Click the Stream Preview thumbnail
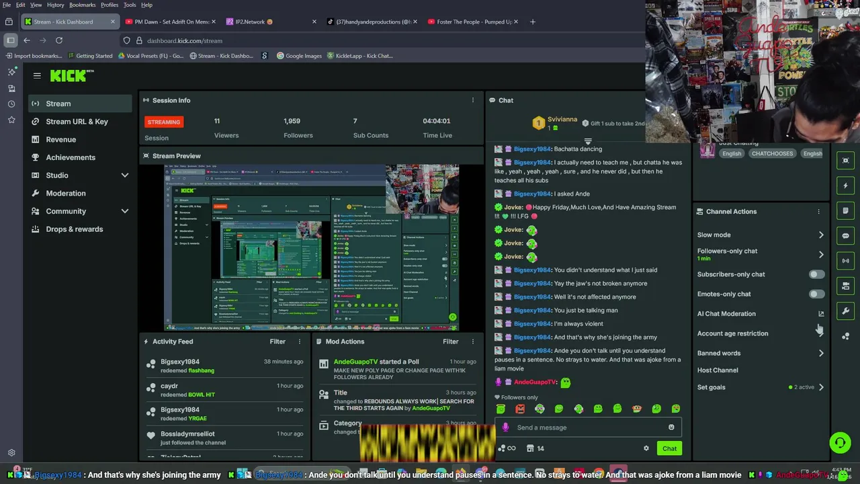The image size is (860, 484). click(312, 247)
